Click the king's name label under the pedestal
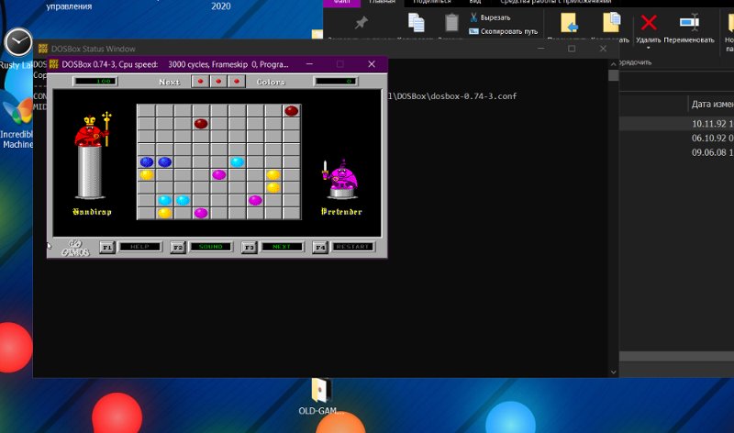Screen dimensions: 734x433 (x=93, y=212)
